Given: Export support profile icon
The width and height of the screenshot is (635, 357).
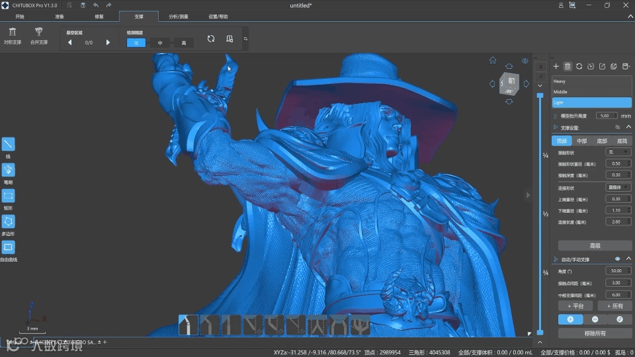Looking at the screenshot, I should coord(602,66).
